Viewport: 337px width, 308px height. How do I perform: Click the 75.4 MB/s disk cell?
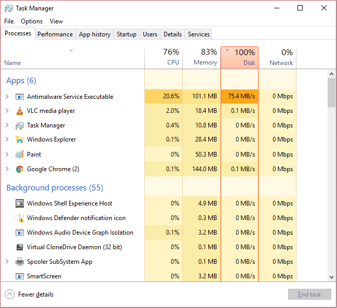[x=240, y=96]
